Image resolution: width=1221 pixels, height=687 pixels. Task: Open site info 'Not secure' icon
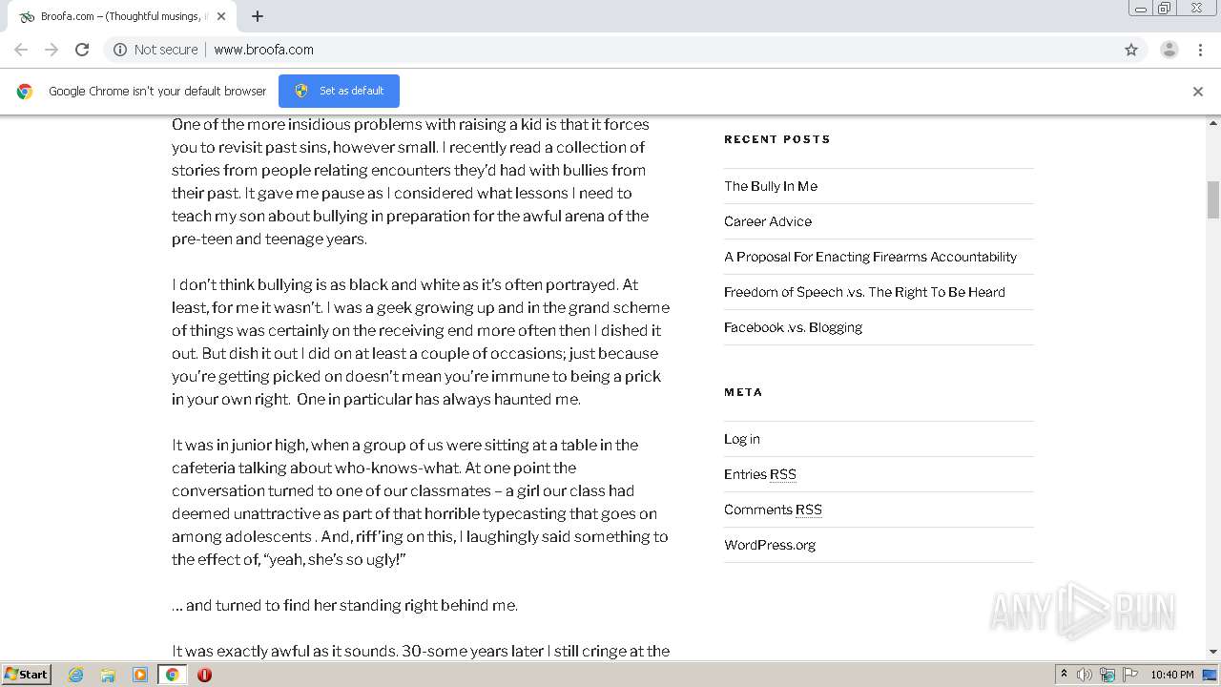coord(120,50)
